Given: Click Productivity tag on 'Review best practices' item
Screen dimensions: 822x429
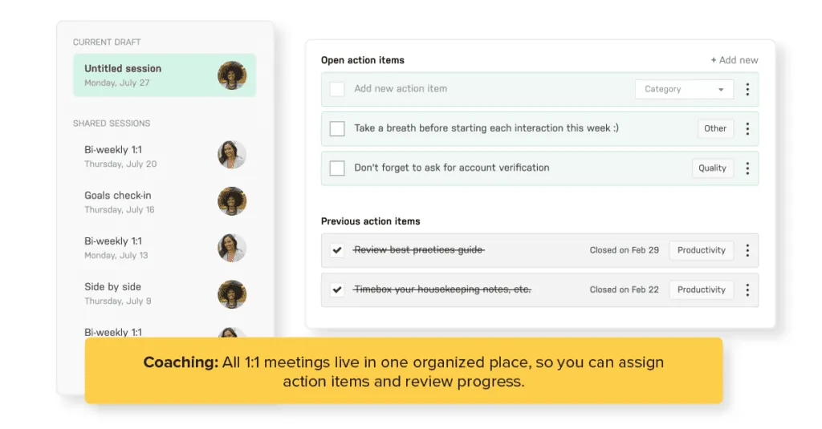Looking at the screenshot, I should coord(701,250).
